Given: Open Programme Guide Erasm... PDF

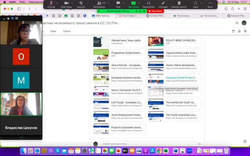Looking at the screenshot, I should tap(120, 54).
